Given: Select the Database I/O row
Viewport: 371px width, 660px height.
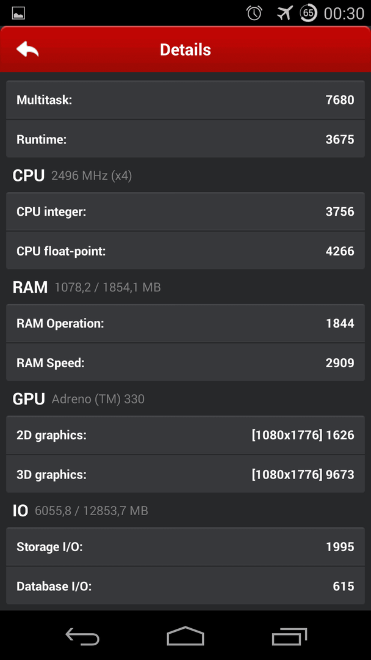Looking at the screenshot, I should 185,585.
